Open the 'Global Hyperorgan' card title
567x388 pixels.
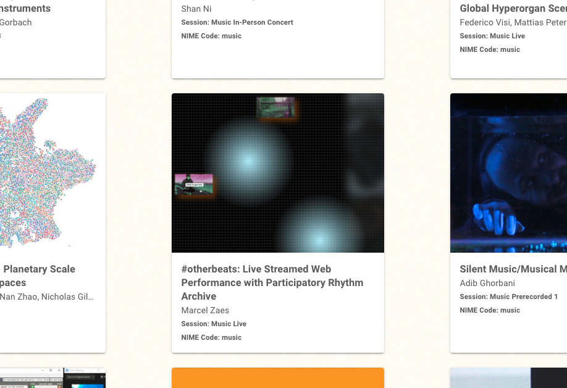pyautogui.click(x=513, y=8)
